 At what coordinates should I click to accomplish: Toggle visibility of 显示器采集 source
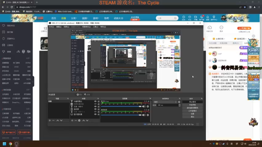(95, 114)
